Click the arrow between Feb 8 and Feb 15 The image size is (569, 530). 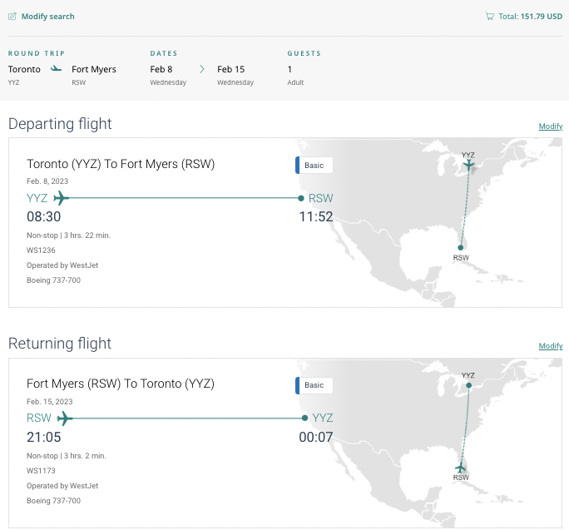[201, 69]
